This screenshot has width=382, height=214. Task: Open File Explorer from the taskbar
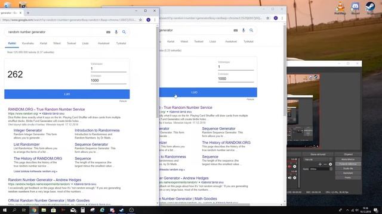[x=44, y=210]
